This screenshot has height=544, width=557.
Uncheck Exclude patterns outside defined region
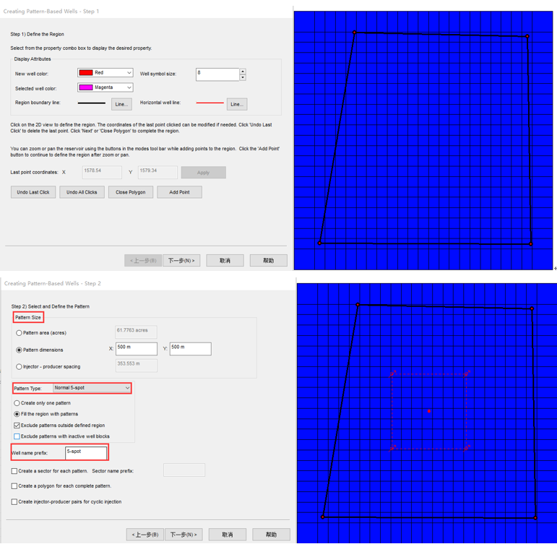pyautogui.click(x=17, y=426)
